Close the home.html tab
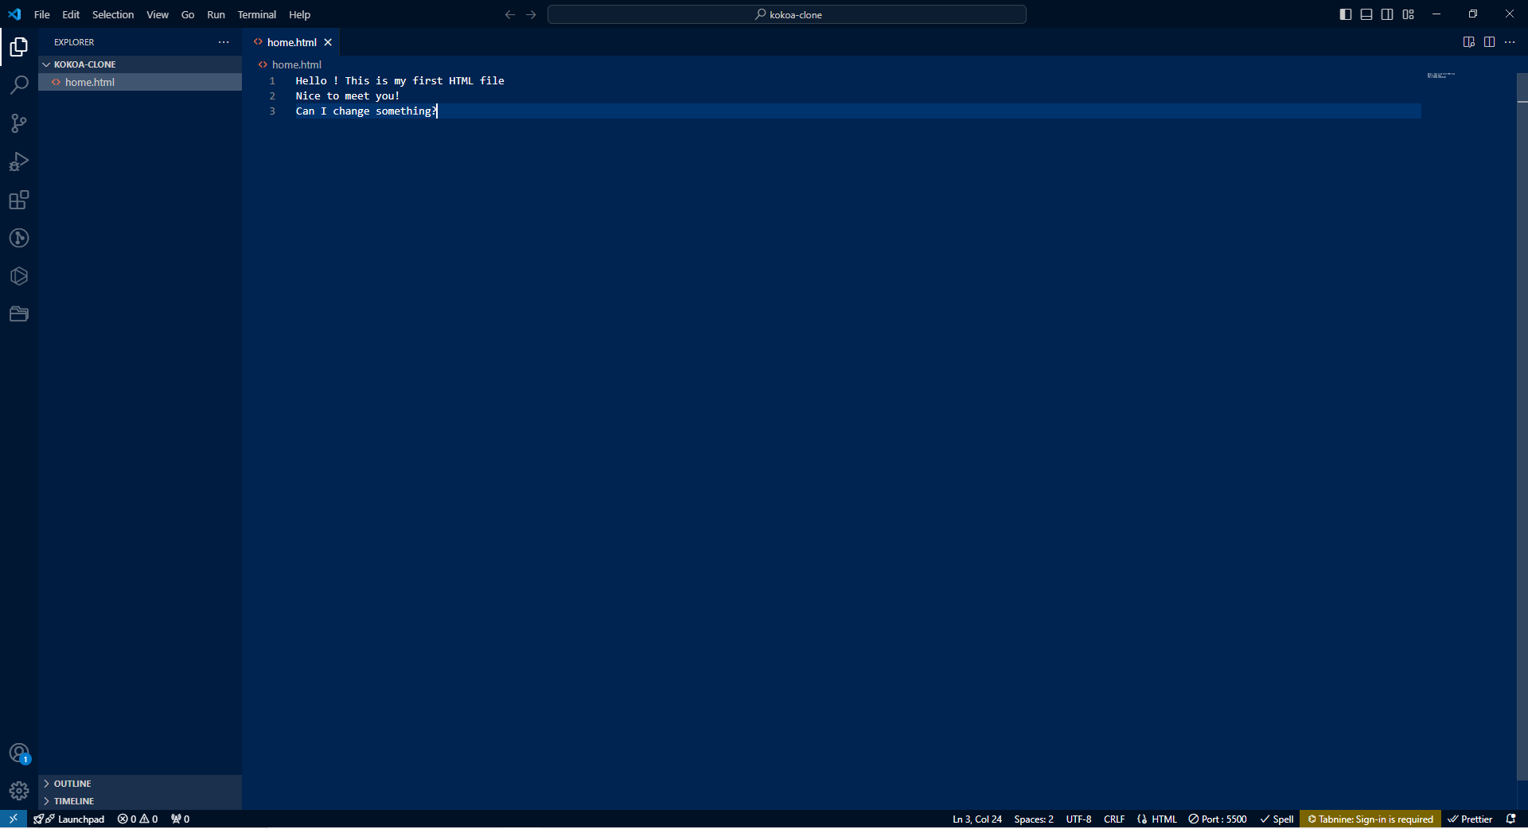This screenshot has width=1528, height=829. (328, 42)
